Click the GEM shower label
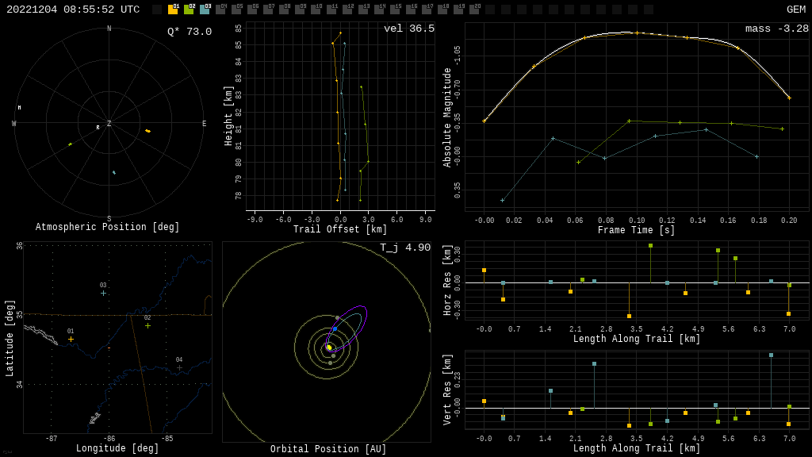The height and width of the screenshot is (457, 812). click(795, 10)
